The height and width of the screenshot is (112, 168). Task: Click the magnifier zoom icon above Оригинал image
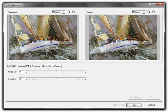click(x=69, y=12)
